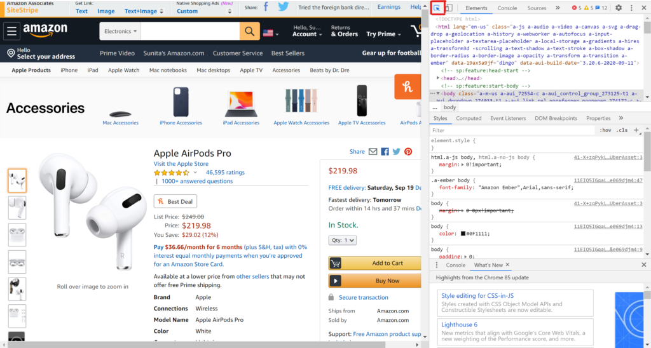The width and height of the screenshot is (651, 348).
Task: Open the Computed styles tab
Action: tap(469, 118)
